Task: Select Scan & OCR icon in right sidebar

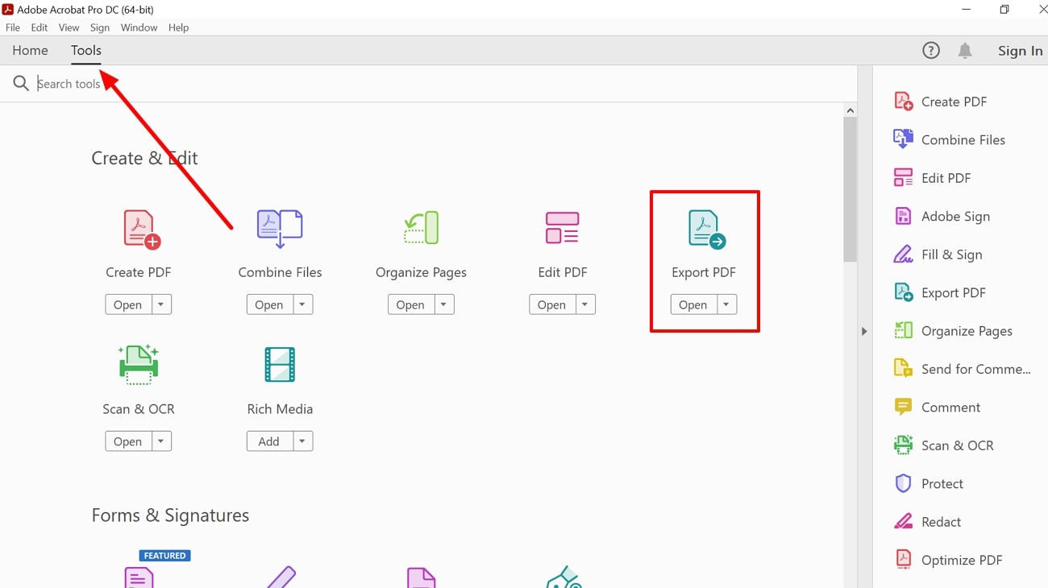Action: [904, 445]
